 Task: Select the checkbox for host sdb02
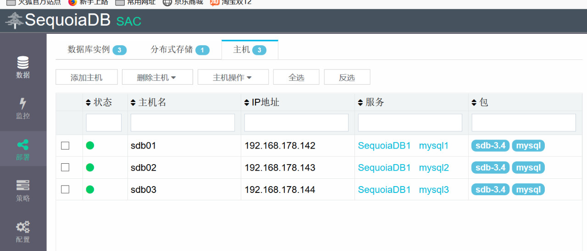coord(65,167)
